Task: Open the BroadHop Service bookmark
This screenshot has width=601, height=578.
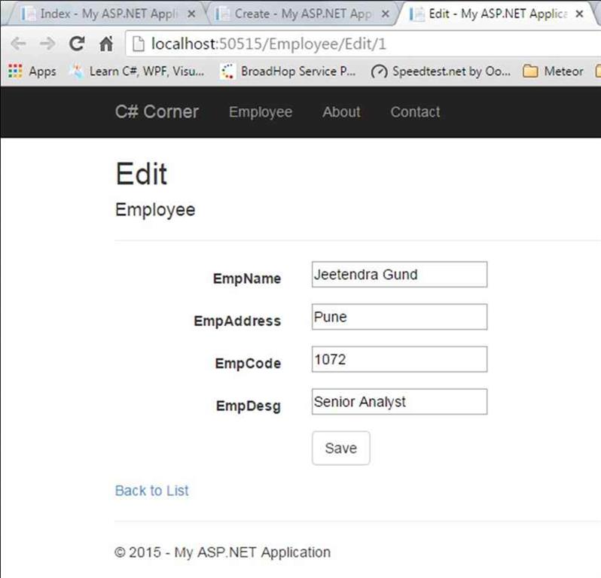Action: pyautogui.click(x=288, y=71)
